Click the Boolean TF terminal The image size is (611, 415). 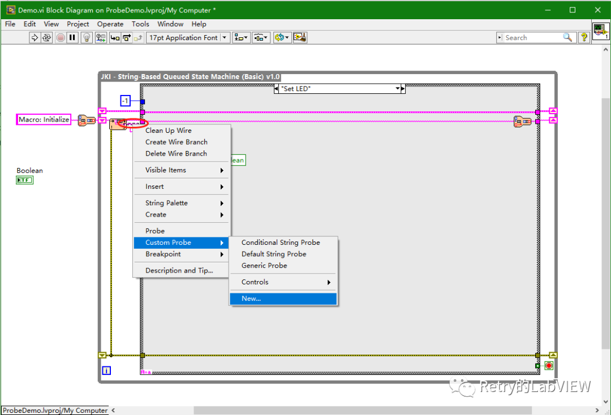tap(24, 180)
